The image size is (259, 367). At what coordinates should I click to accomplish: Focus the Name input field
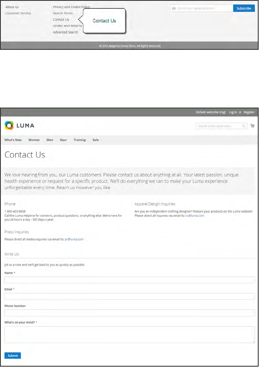129,280
